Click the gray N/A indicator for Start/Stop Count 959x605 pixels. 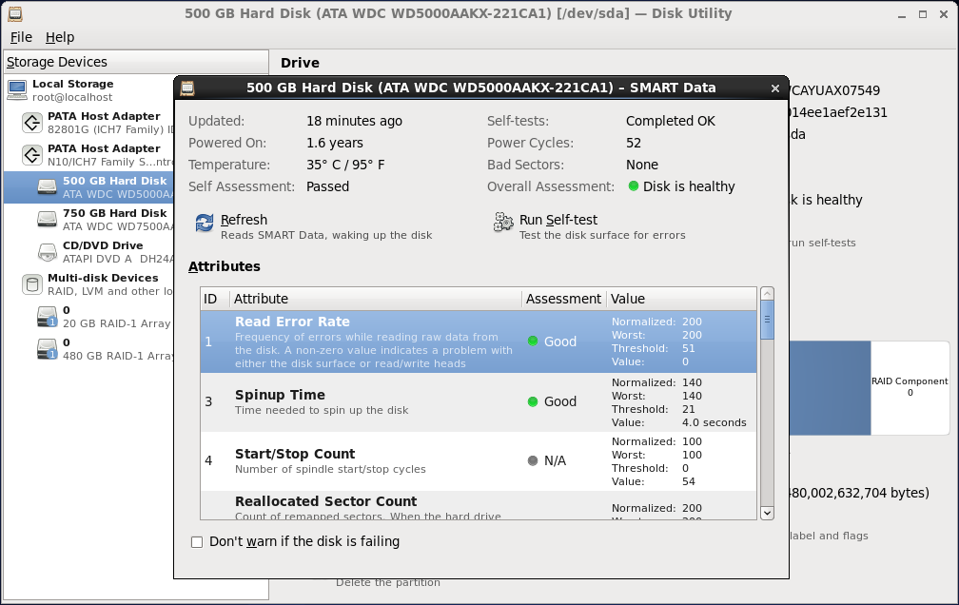[x=533, y=460]
